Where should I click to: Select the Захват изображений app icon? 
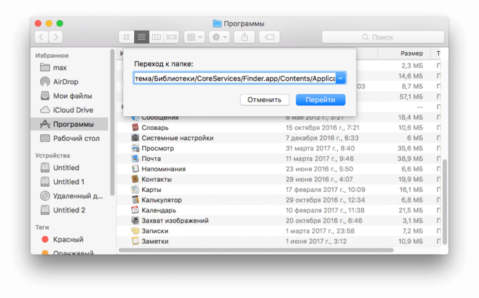[135, 220]
